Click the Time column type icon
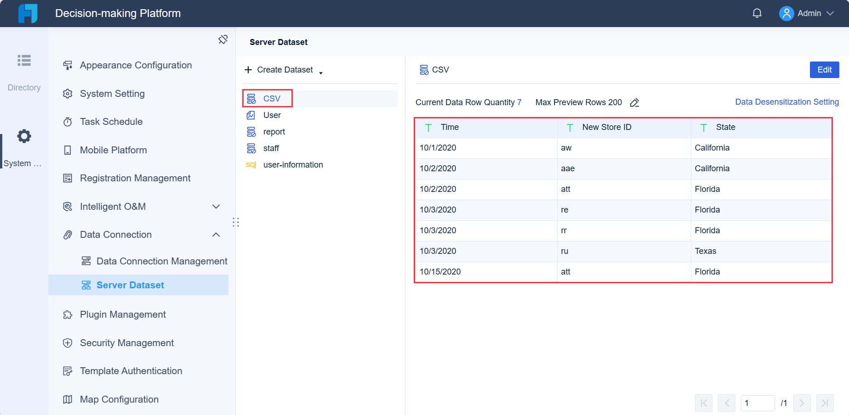849x415 pixels. coord(428,128)
